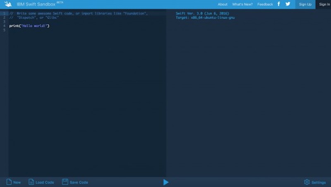Click line number 5 in the gutter

(x=4, y=30)
